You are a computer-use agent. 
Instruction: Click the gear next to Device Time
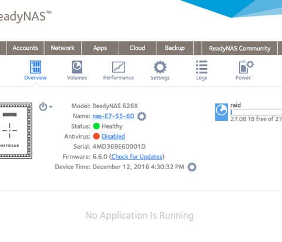[x=192, y=167]
